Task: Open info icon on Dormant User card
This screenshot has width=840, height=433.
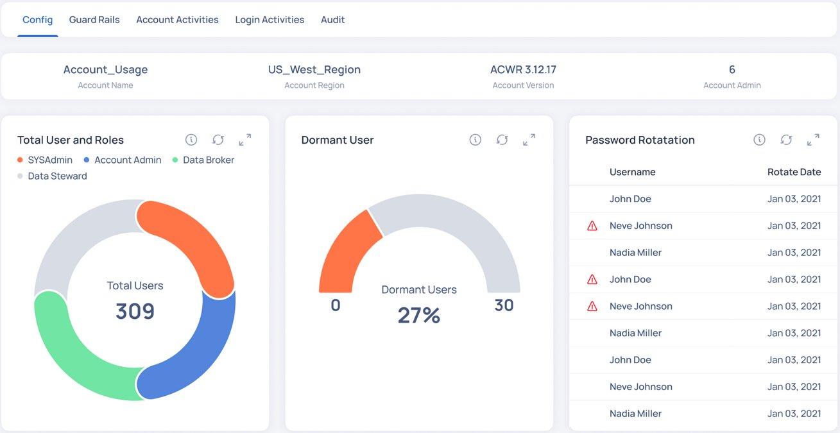Action: click(x=476, y=140)
